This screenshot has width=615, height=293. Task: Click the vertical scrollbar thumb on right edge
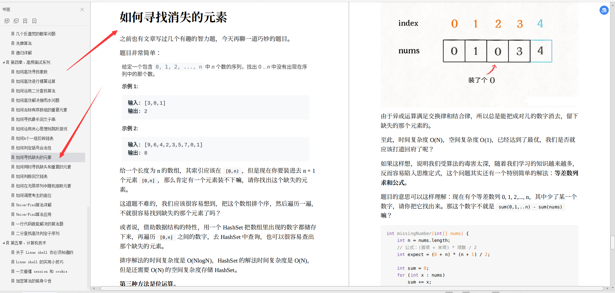click(x=612, y=243)
